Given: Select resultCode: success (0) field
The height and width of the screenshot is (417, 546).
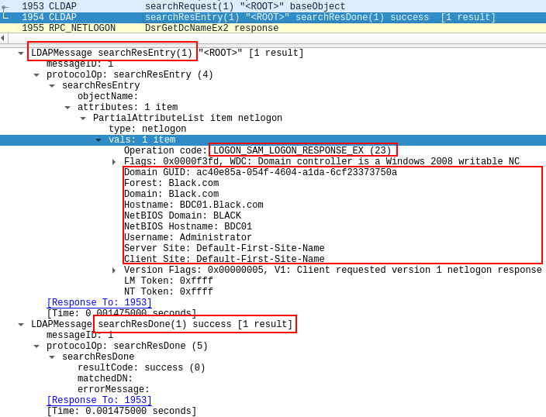Looking at the screenshot, I should [141, 368].
